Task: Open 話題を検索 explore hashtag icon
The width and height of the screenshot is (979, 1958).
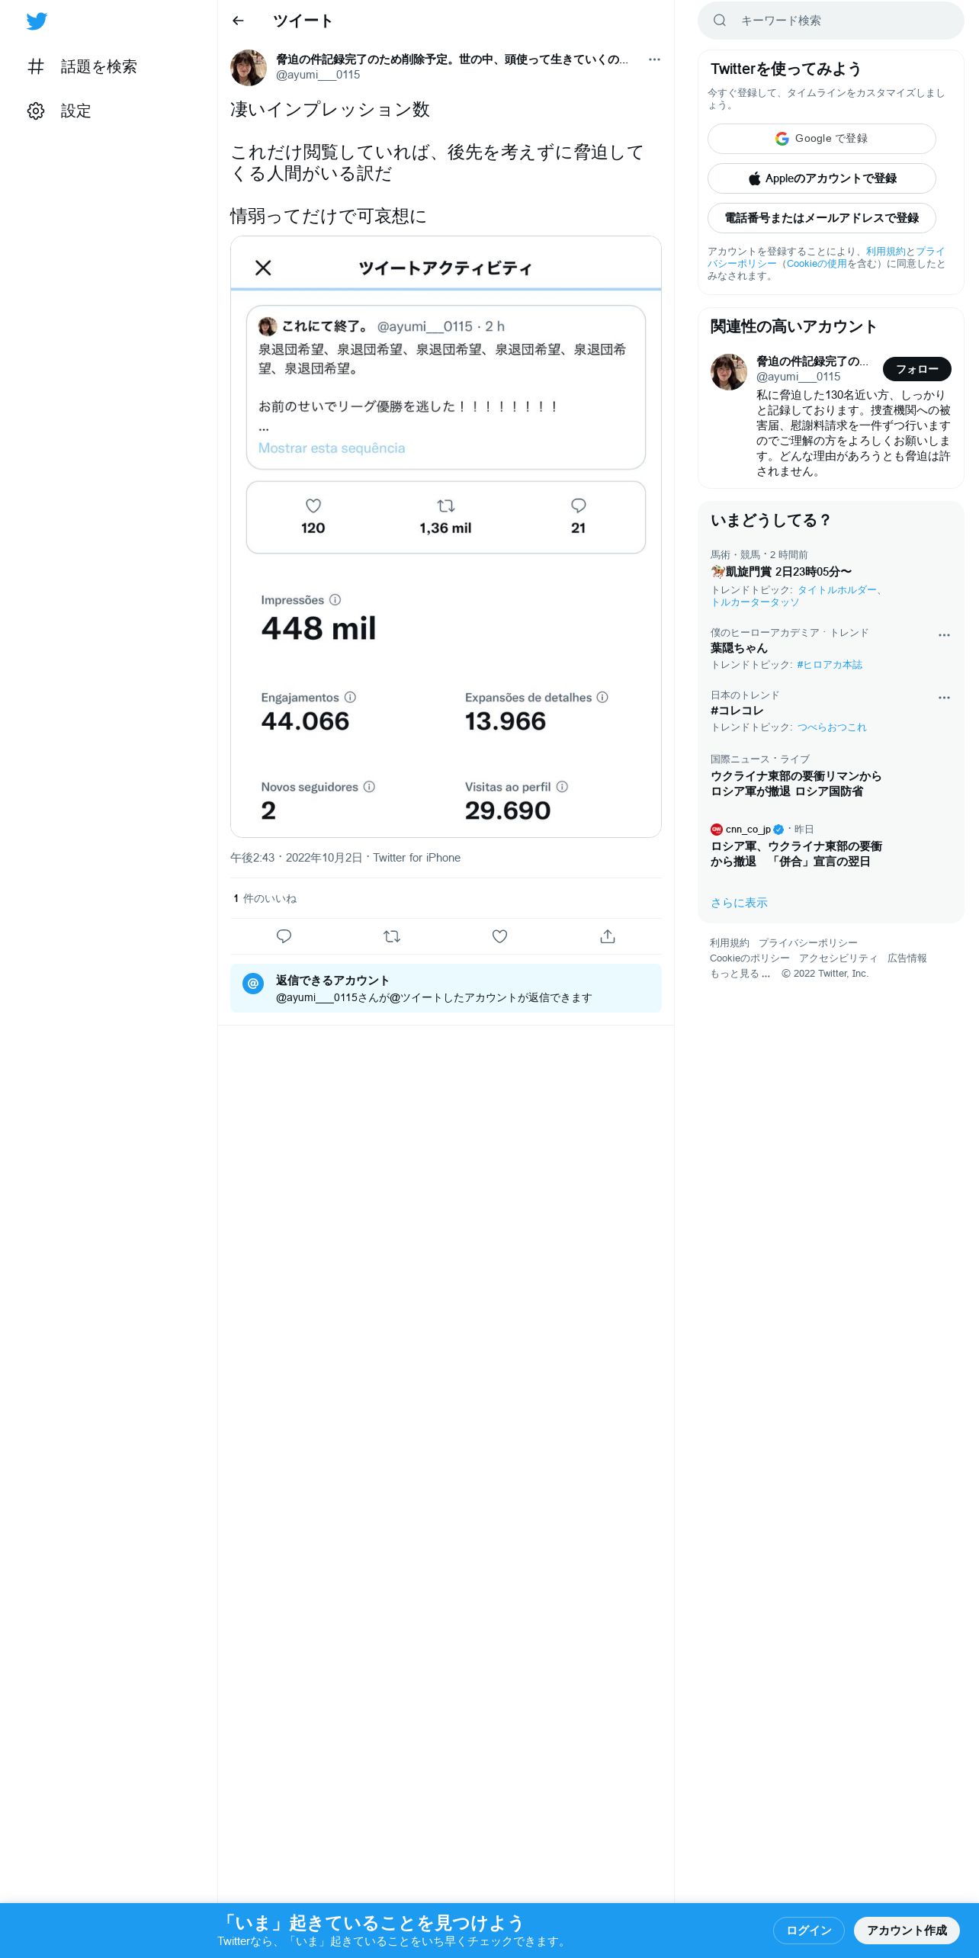Action: point(36,67)
